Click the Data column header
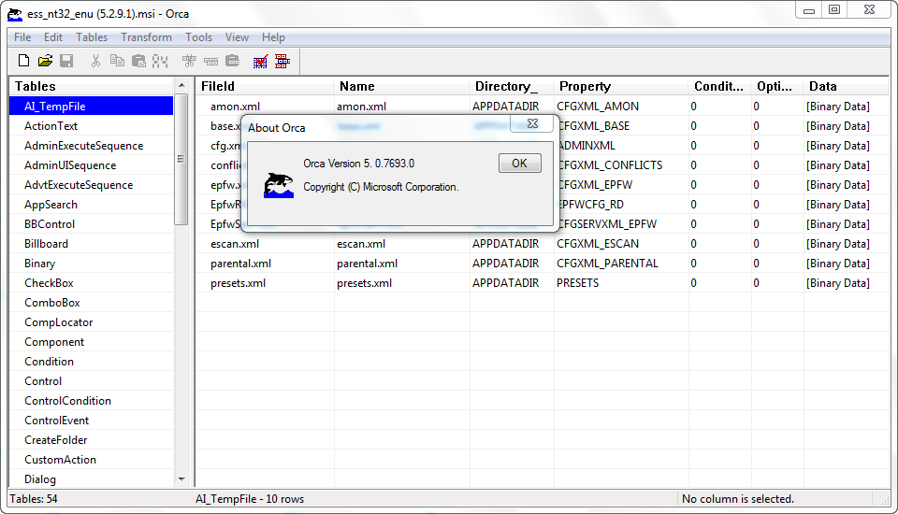The width and height of the screenshot is (898, 514). coord(846,86)
